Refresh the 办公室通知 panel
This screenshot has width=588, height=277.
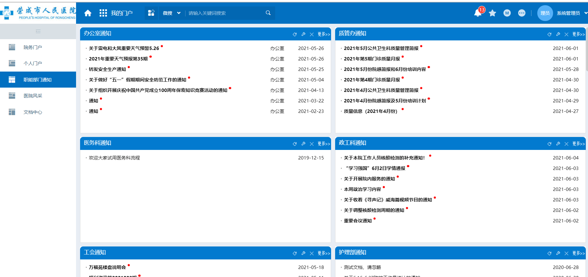coord(295,34)
